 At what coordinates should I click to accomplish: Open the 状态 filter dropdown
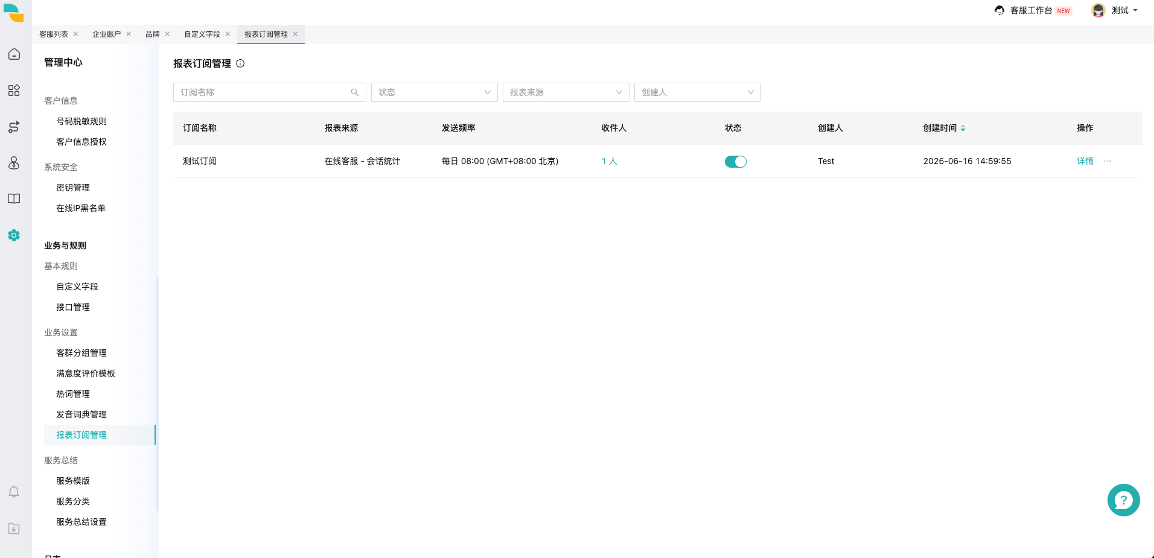[435, 92]
